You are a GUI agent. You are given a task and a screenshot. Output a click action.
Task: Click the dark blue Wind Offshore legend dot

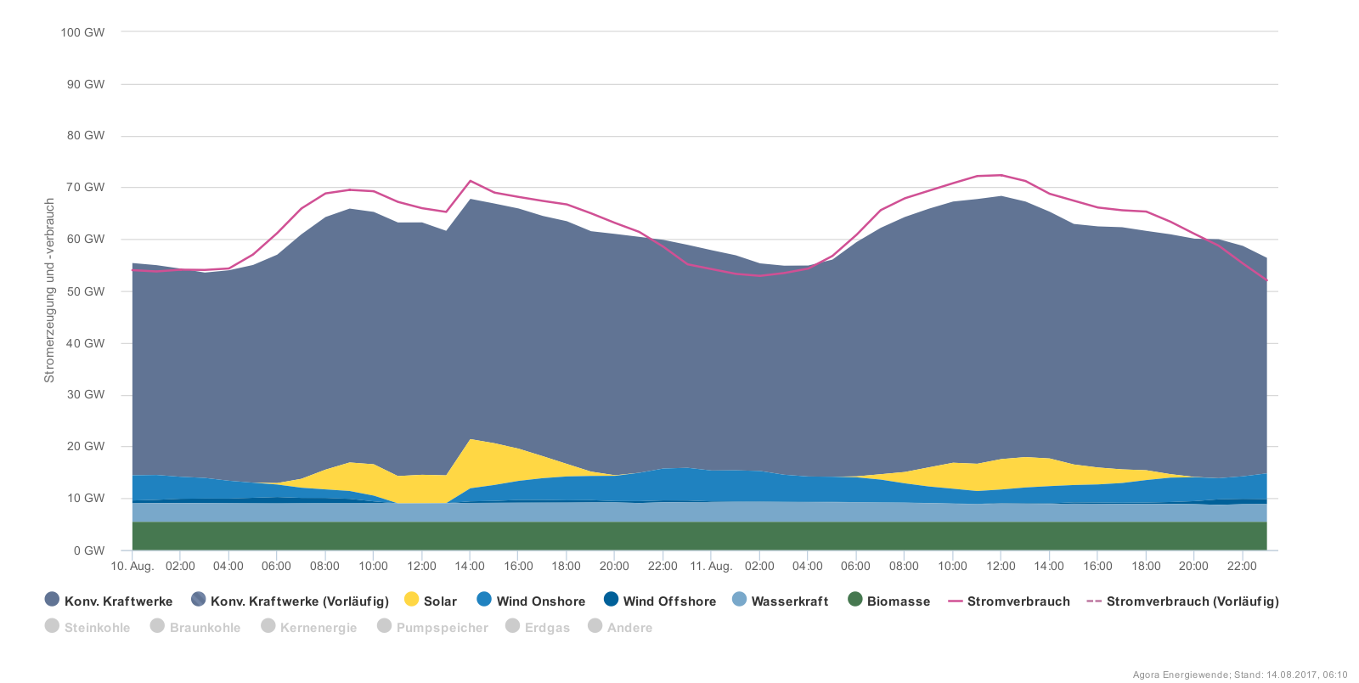(x=611, y=600)
